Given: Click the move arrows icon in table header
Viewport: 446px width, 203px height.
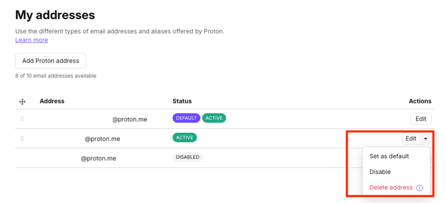Looking at the screenshot, I should [22, 102].
